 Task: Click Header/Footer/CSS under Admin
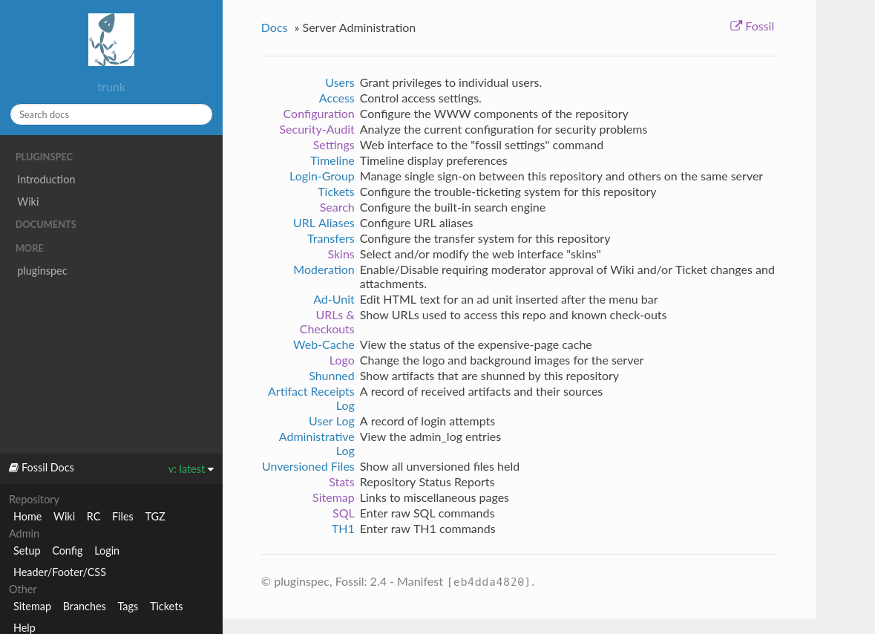point(59,572)
